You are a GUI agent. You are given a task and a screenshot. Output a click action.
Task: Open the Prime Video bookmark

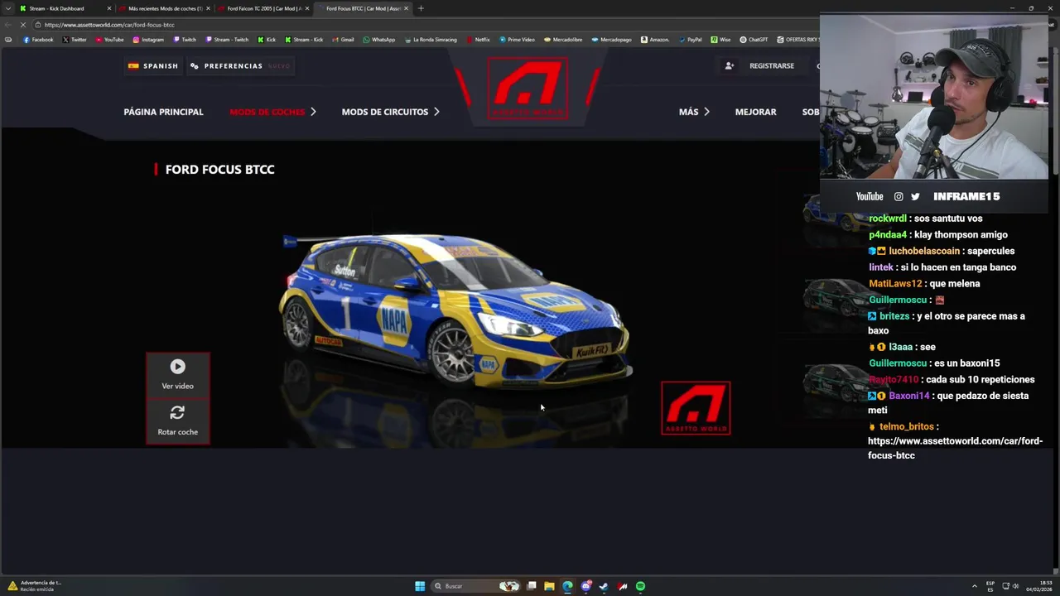[x=517, y=39]
